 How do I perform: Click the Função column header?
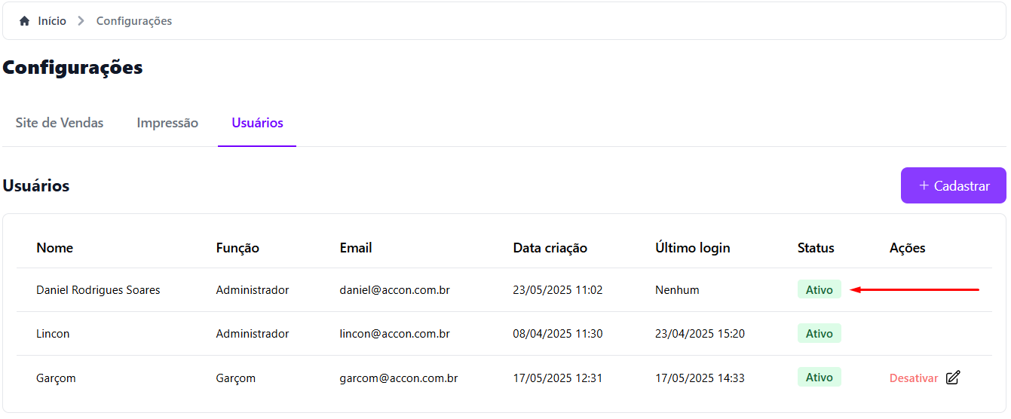(x=237, y=248)
